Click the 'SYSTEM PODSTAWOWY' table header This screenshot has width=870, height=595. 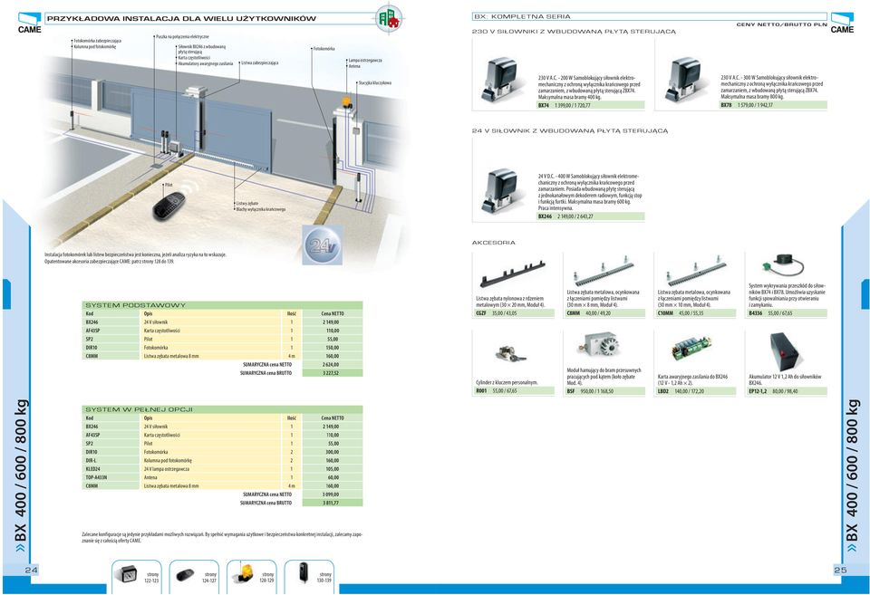point(222,305)
